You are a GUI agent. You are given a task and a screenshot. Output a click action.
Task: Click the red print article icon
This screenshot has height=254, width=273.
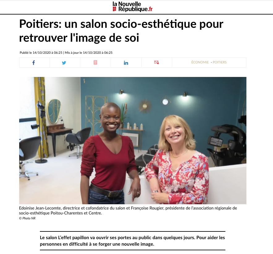[x=95, y=62]
